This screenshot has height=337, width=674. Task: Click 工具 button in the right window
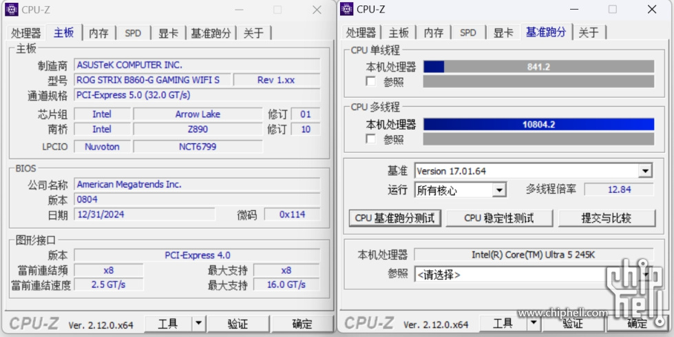point(503,324)
